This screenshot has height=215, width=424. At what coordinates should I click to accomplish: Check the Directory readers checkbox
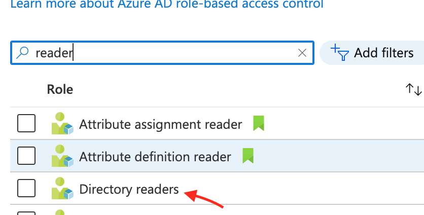(26, 188)
